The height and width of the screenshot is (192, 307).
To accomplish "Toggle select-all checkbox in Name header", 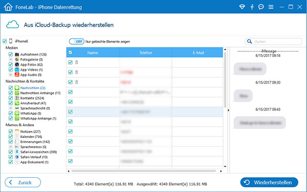I will (70, 52).
